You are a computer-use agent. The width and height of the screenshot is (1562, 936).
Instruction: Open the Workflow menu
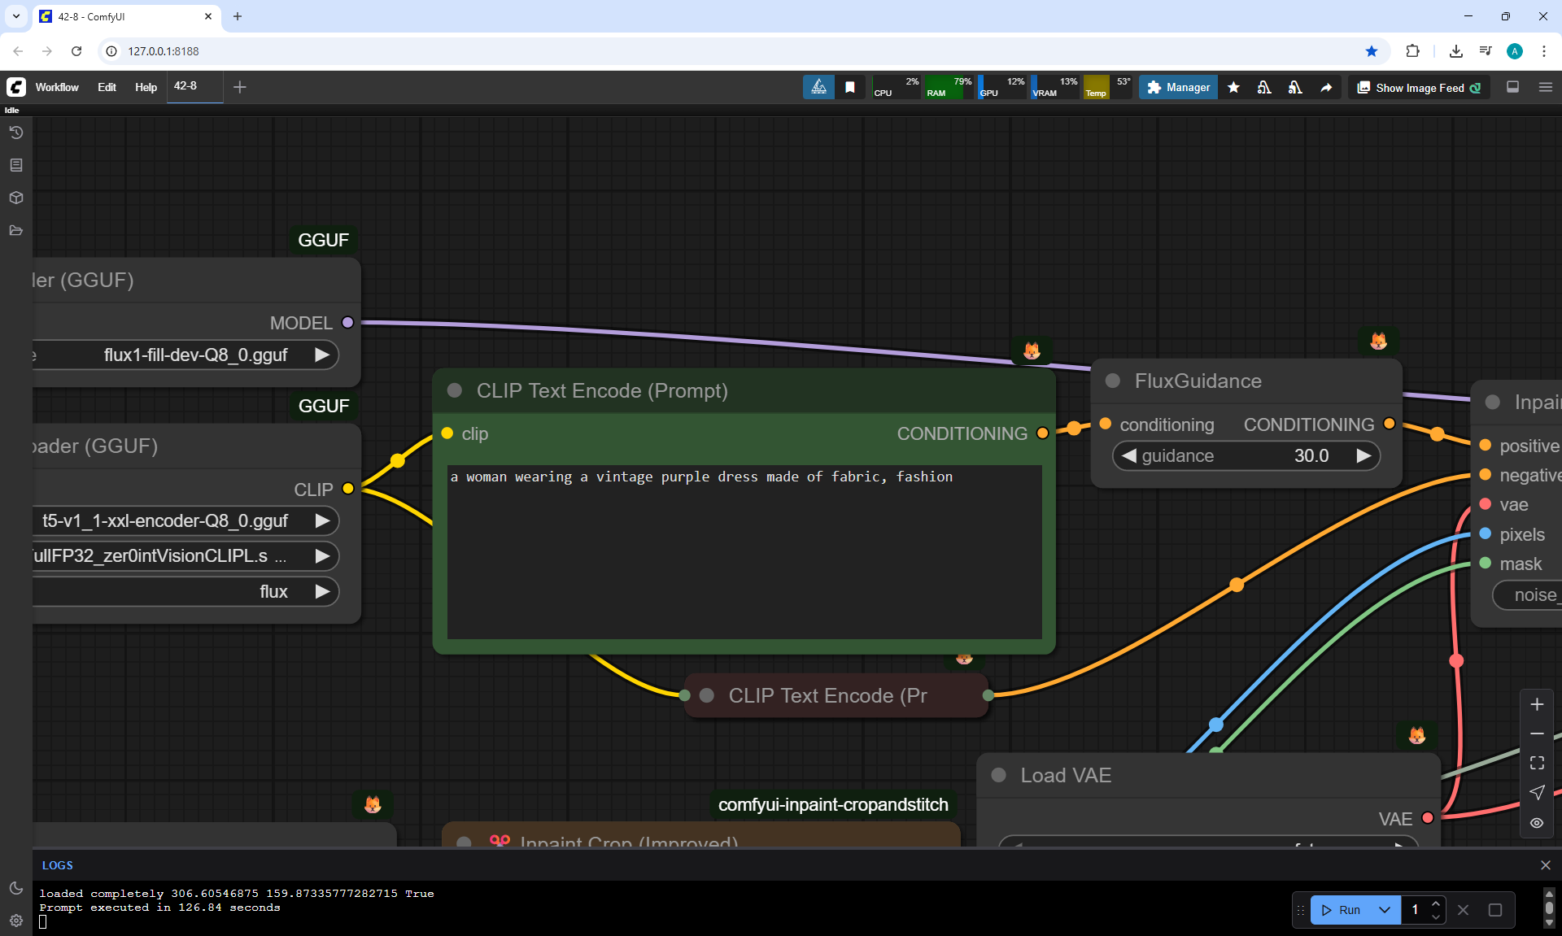click(57, 87)
